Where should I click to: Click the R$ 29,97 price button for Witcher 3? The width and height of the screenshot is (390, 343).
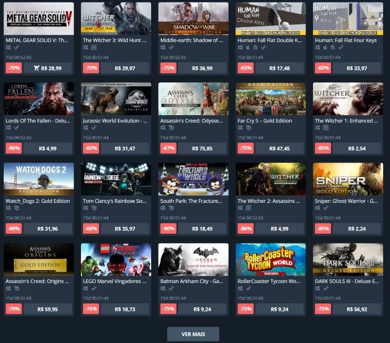coord(125,68)
